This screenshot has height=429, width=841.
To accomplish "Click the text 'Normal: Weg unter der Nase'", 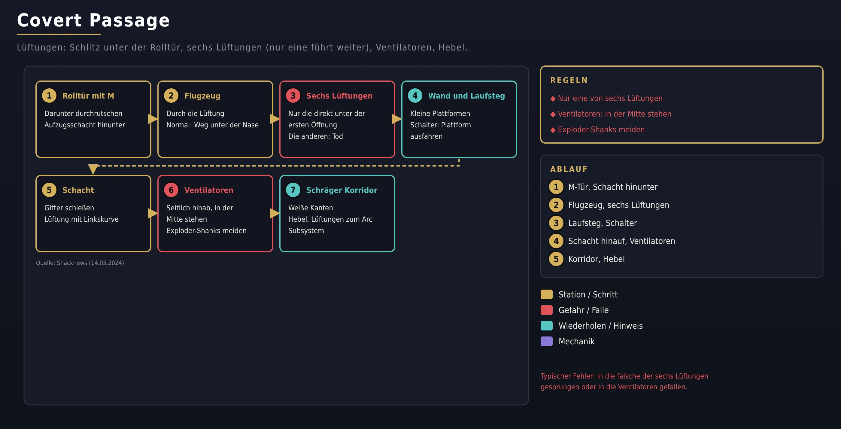I will (213, 125).
